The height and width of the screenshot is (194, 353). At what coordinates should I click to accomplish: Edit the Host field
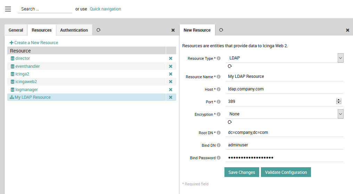pyautogui.click(x=285, y=89)
